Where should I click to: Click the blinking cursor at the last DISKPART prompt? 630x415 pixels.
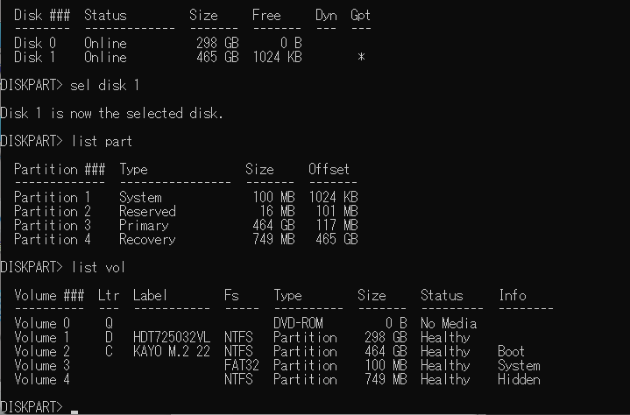click(74, 410)
